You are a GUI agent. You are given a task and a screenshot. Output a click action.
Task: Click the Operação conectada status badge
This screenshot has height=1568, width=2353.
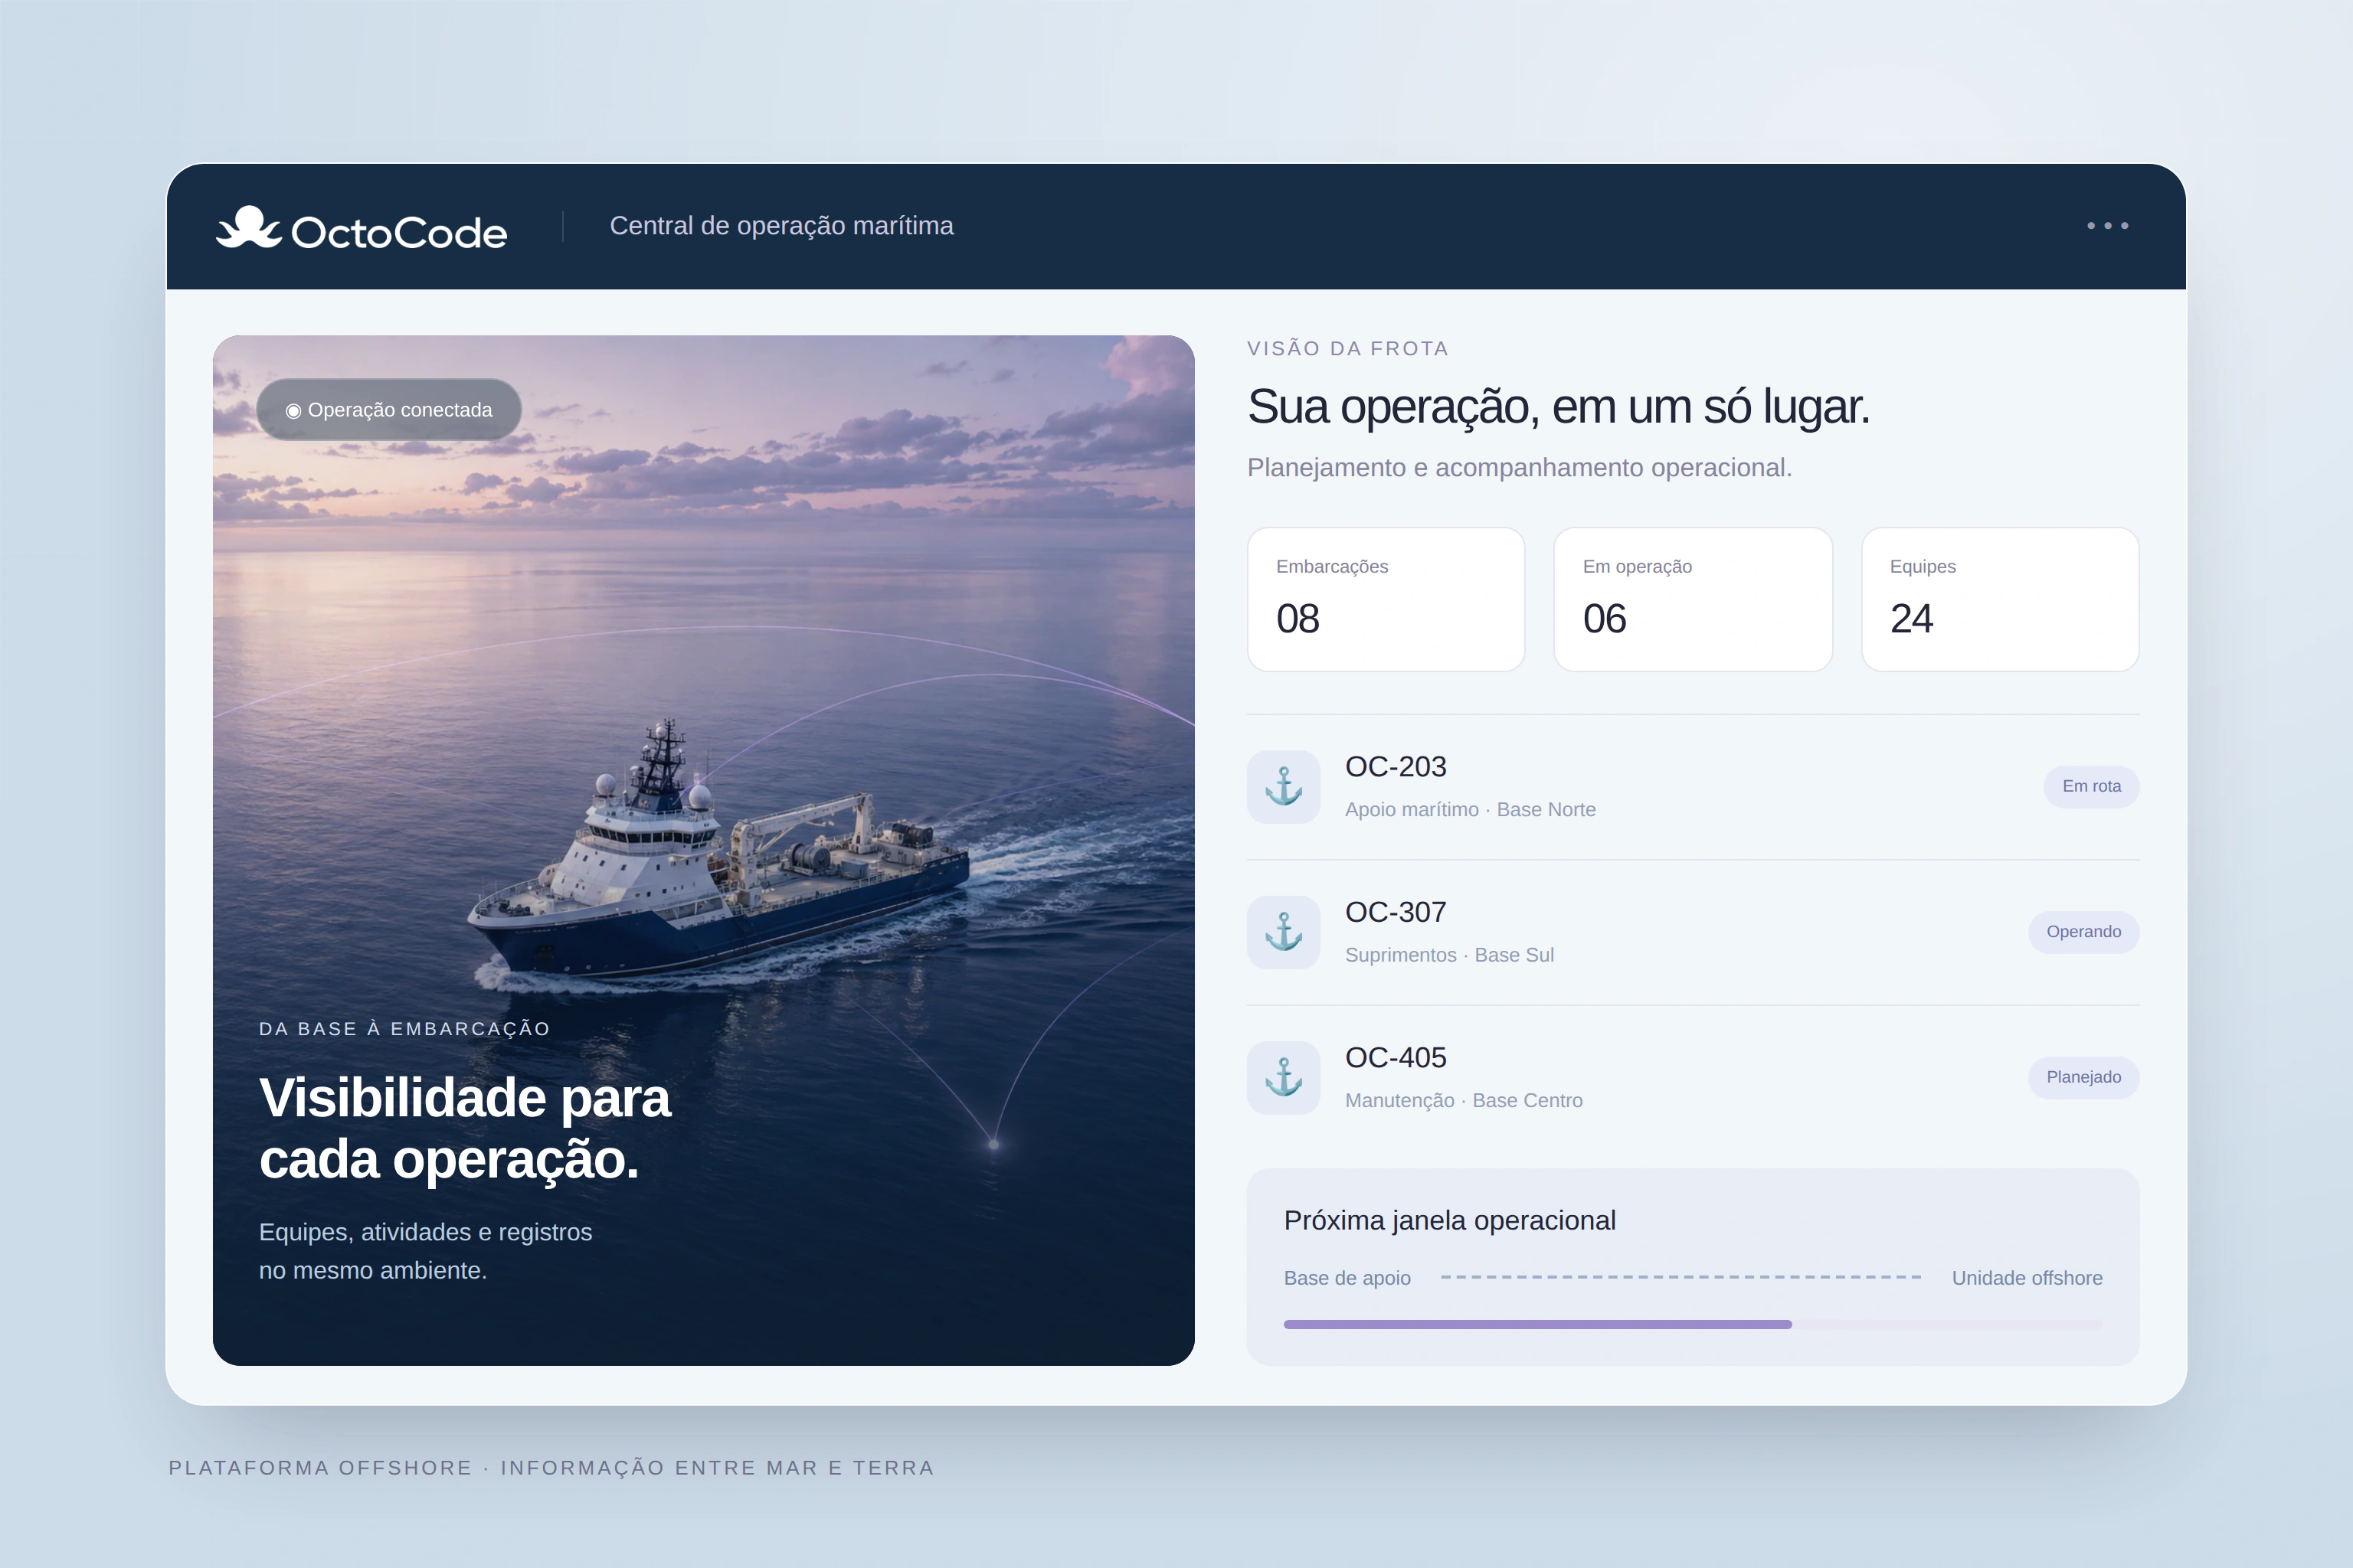coord(389,410)
